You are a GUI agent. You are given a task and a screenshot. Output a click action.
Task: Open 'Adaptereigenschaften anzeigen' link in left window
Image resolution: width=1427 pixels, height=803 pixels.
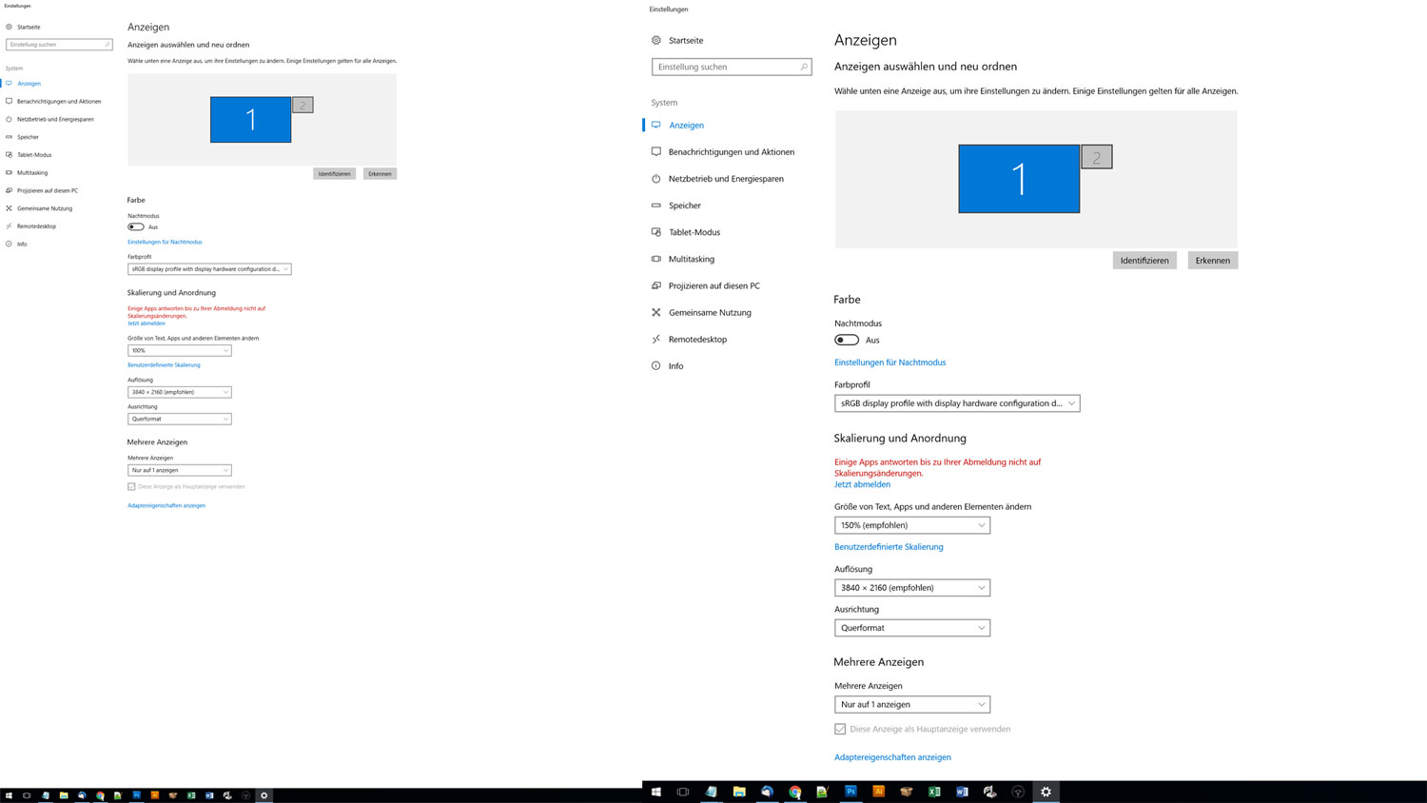(166, 505)
